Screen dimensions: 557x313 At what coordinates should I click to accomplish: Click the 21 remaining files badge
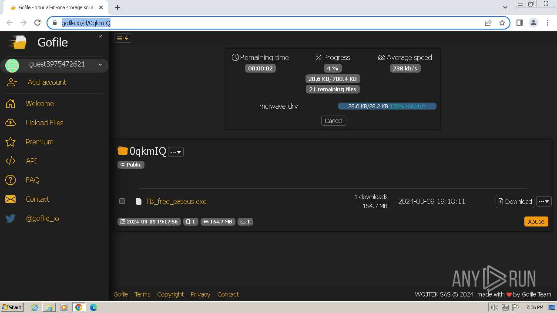[332, 89]
